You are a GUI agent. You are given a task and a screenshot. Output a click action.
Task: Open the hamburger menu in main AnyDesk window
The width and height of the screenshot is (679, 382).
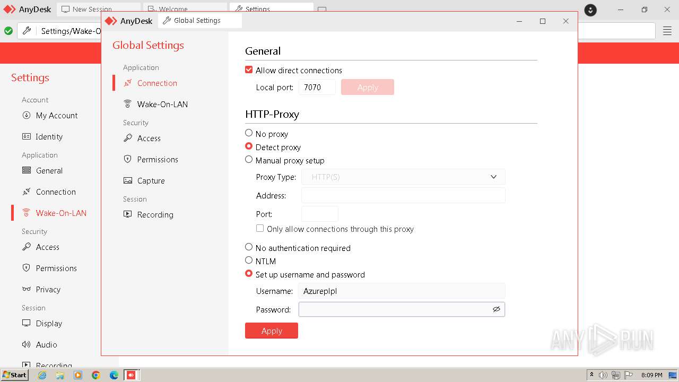667,31
